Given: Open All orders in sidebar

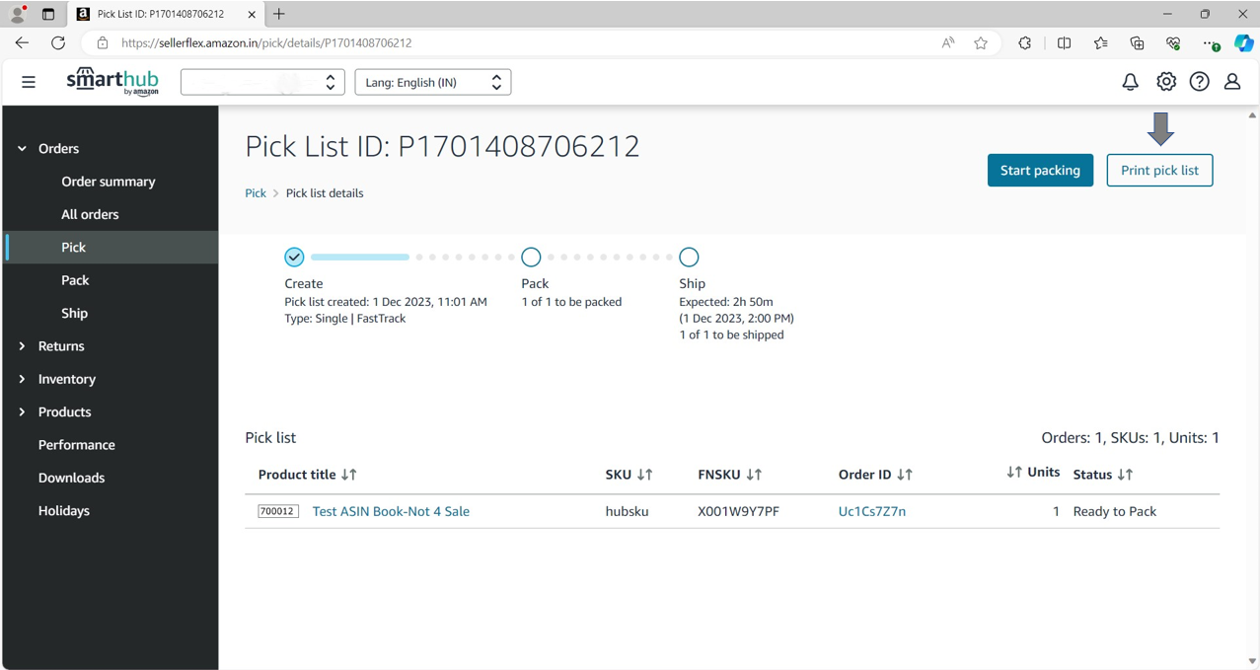Looking at the screenshot, I should tap(90, 214).
